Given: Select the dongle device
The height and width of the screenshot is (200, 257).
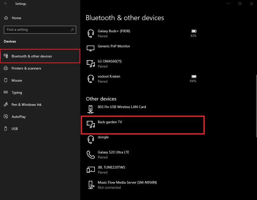Looking at the screenshot, I should coord(143,140).
